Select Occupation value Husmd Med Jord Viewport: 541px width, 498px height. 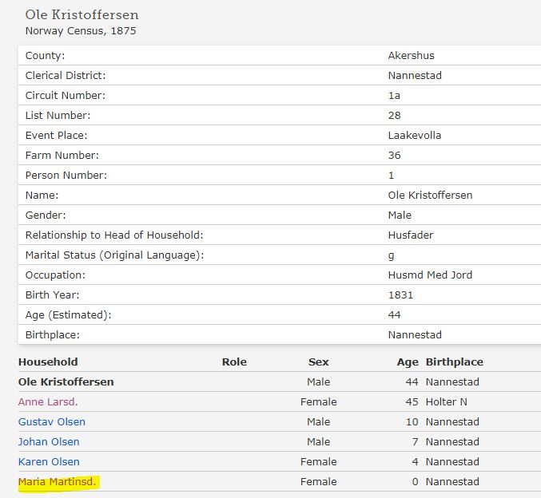pyautogui.click(x=430, y=275)
